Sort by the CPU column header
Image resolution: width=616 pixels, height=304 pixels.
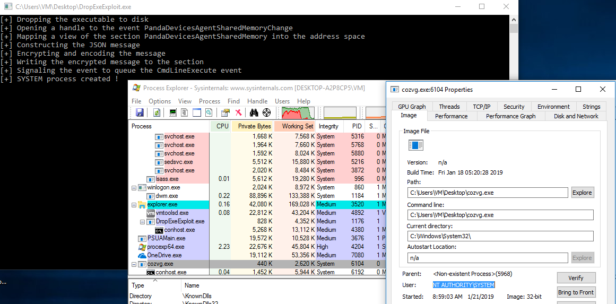pos(220,126)
